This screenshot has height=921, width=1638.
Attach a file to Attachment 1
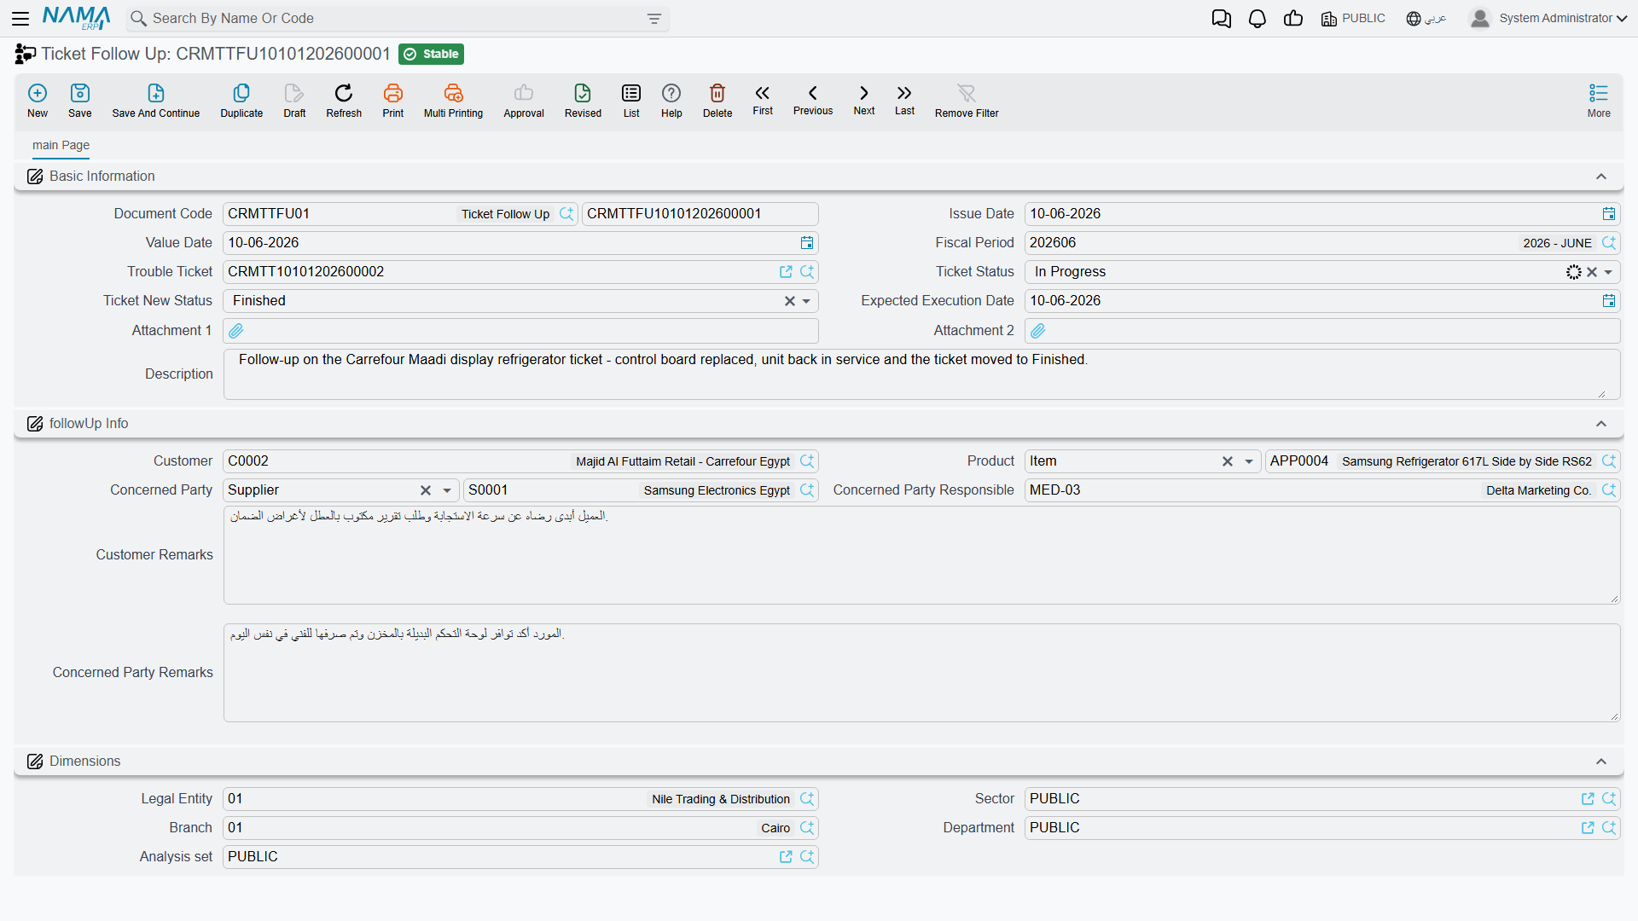point(236,331)
